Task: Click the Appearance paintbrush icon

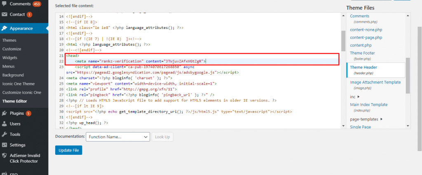Action: coord(5,29)
